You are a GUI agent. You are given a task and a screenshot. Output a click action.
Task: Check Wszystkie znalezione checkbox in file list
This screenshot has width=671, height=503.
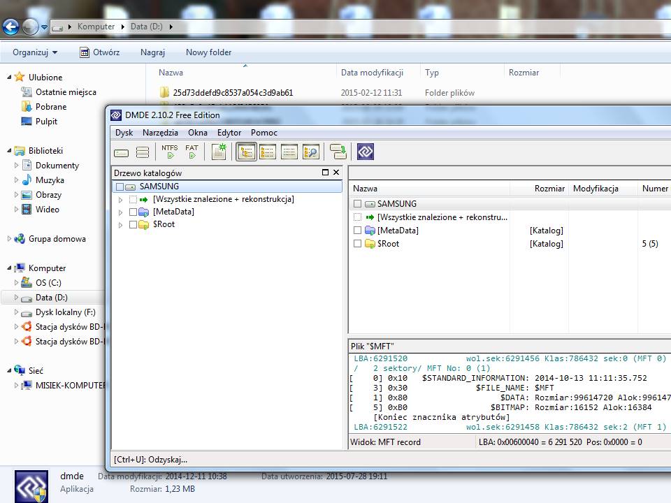click(358, 217)
